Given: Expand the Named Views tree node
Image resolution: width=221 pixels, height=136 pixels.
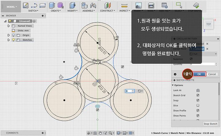Looking at the screenshot, I should tap(9, 26).
